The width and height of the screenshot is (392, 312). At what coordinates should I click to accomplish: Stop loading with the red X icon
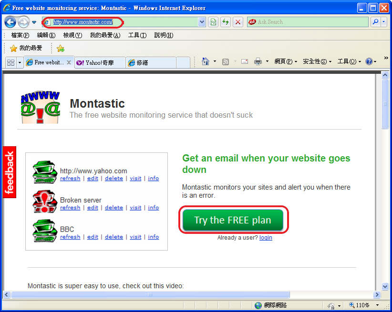coord(238,22)
